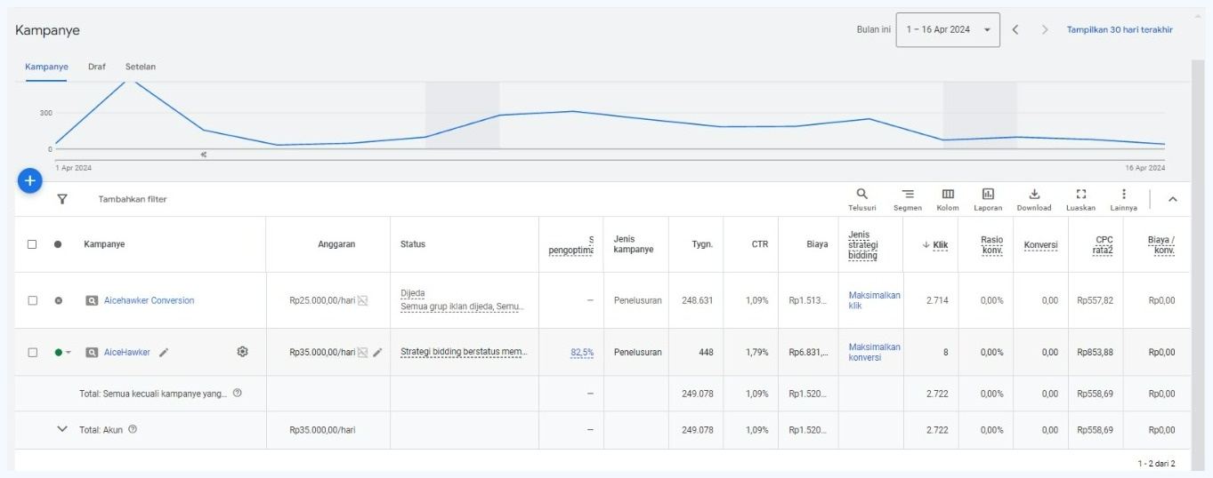Click the Maksimalkan klik bidding strategy link
The height and width of the screenshot is (478, 1213).
pos(875,300)
